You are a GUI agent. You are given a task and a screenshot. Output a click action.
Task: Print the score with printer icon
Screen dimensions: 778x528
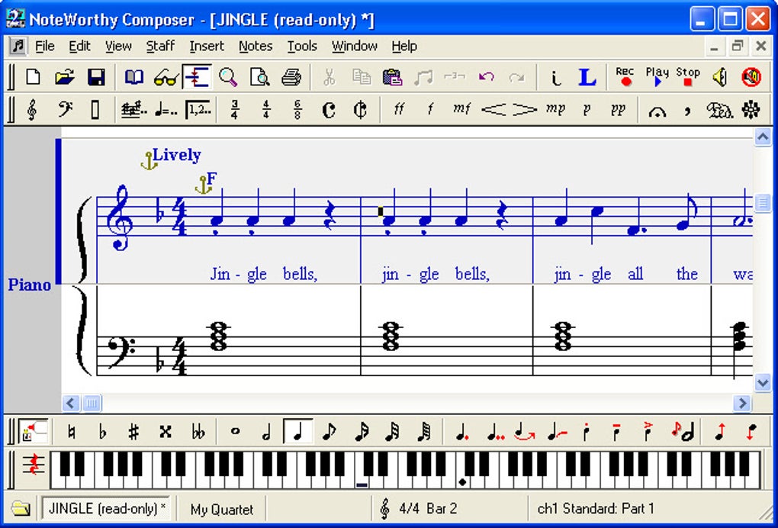coord(291,77)
